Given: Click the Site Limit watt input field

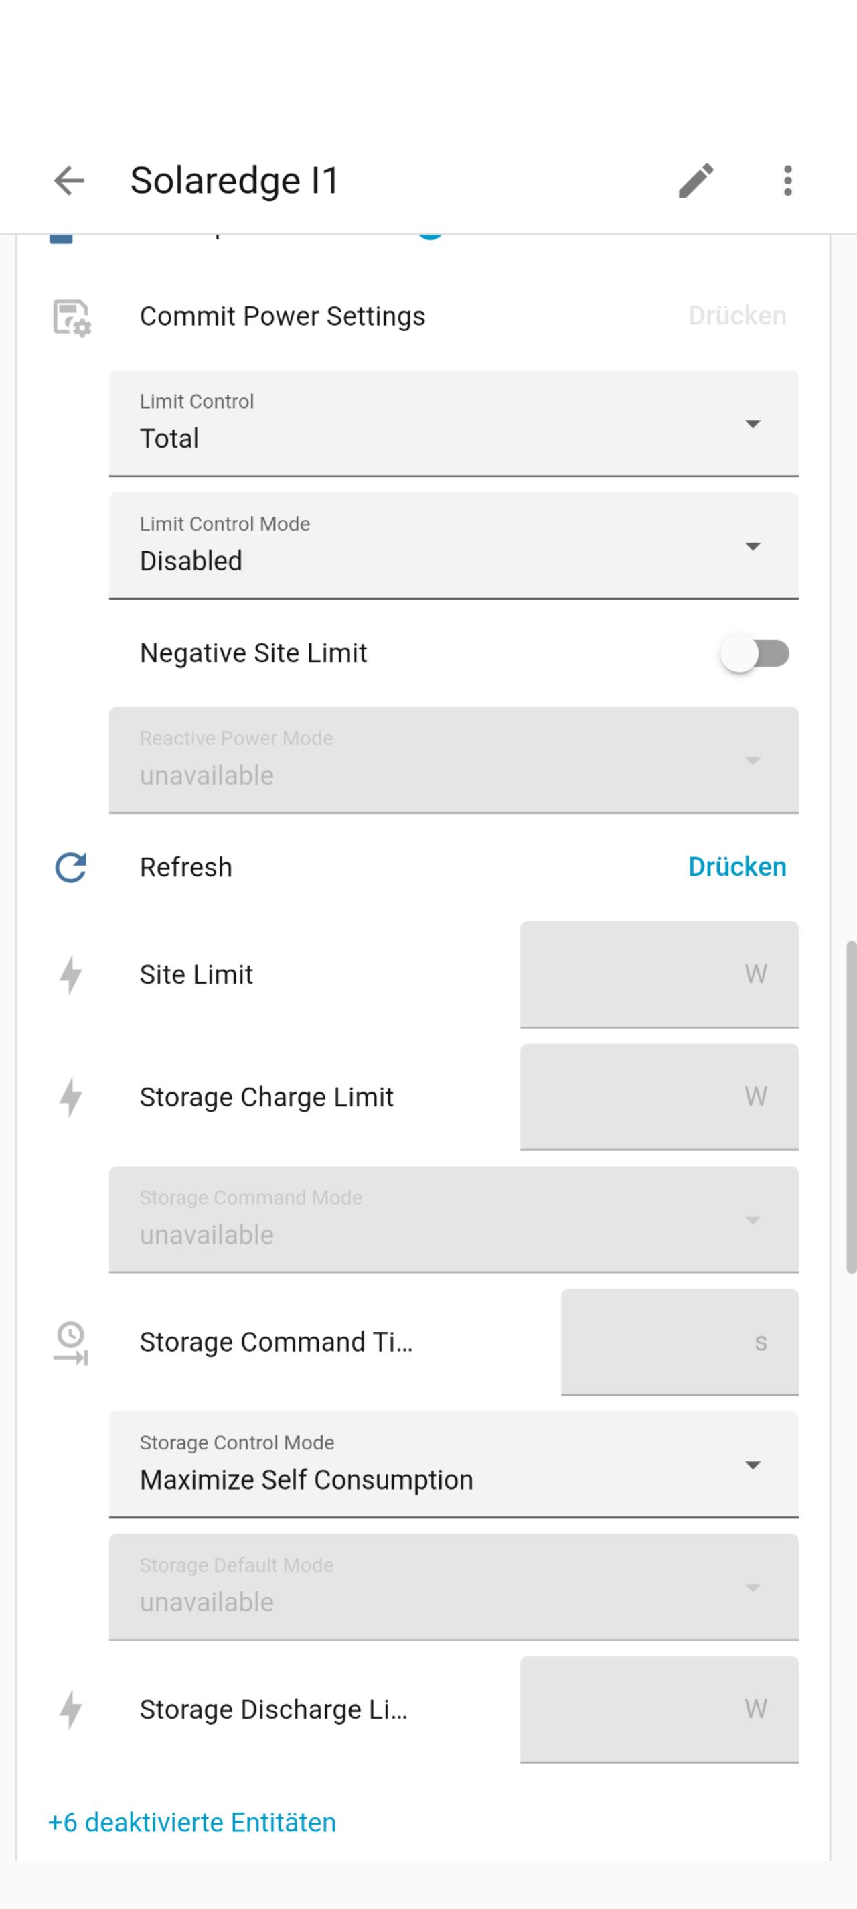Looking at the screenshot, I should point(659,974).
